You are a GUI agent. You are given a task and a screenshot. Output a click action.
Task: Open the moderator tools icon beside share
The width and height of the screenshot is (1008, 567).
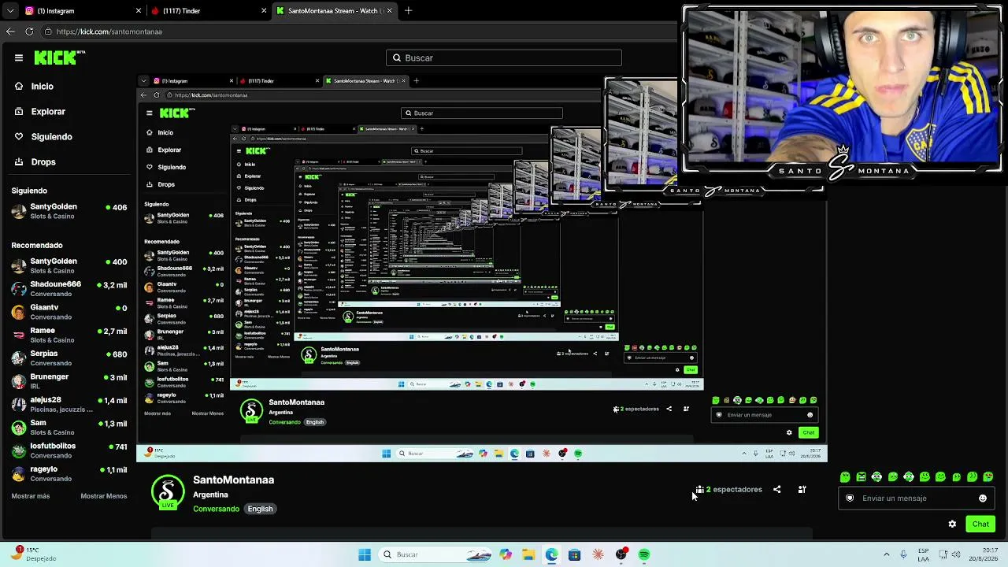point(802,490)
